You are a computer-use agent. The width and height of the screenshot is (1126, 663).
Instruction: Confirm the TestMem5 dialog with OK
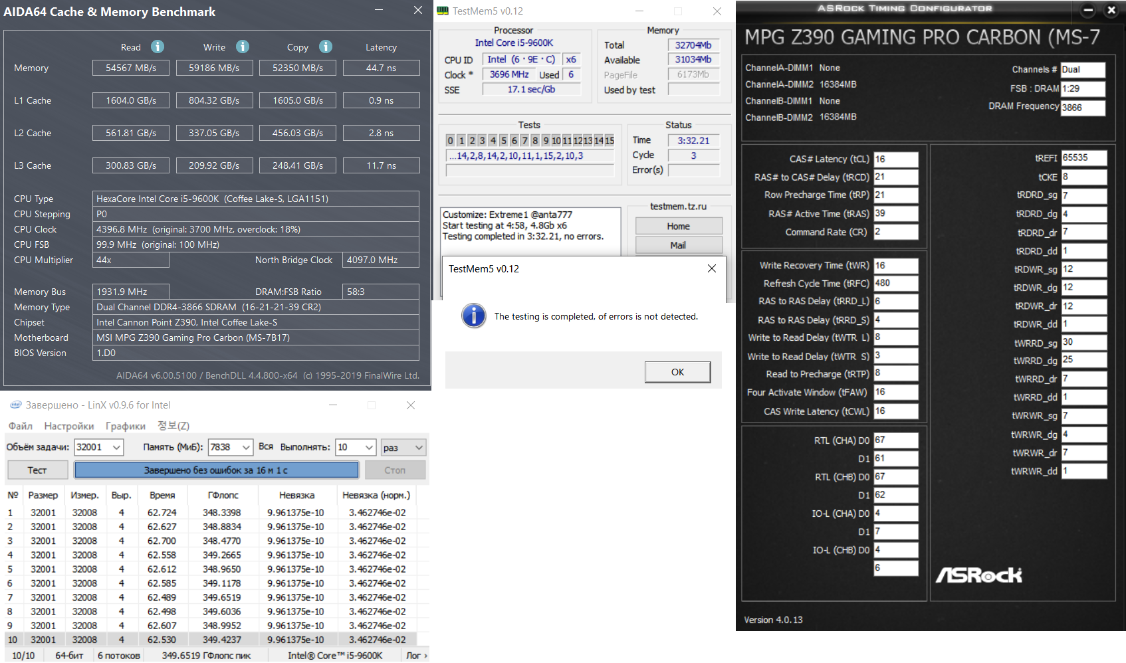[x=677, y=372]
